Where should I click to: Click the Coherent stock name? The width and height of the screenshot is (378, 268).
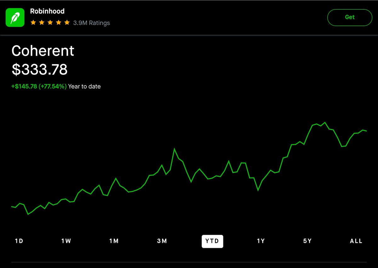(43, 51)
